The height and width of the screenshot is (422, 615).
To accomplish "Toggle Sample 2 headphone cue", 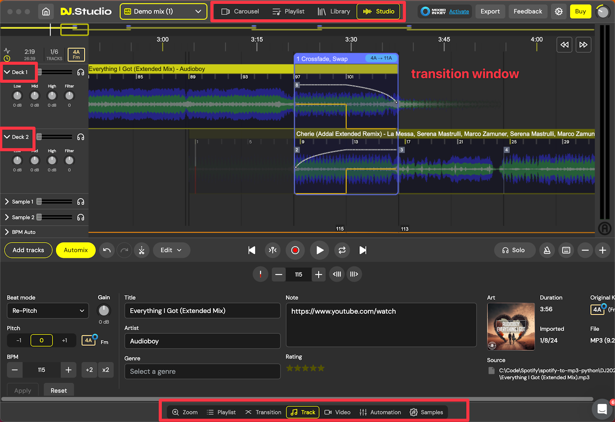I will pyautogui.click(x=81, y=217).
